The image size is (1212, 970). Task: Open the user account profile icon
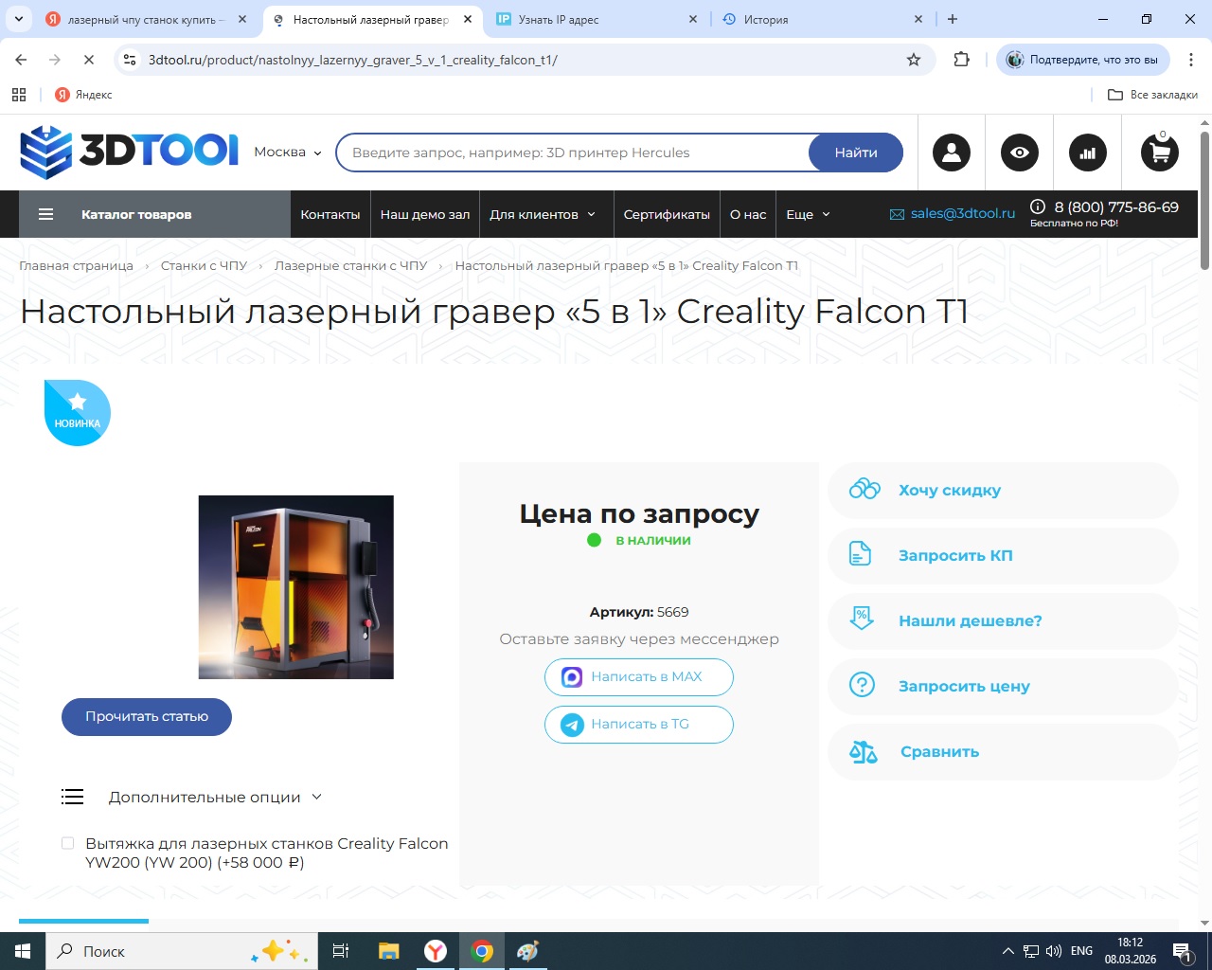pyautogui.click(x=952, y=153)
